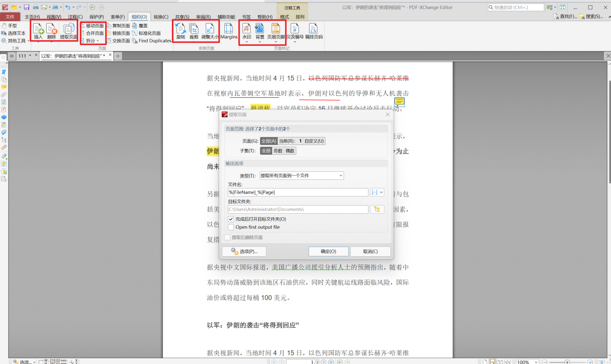Open the 类型(T) extraction type dropdown
Screen dimensions: 611x364
[x=302, y=176]
